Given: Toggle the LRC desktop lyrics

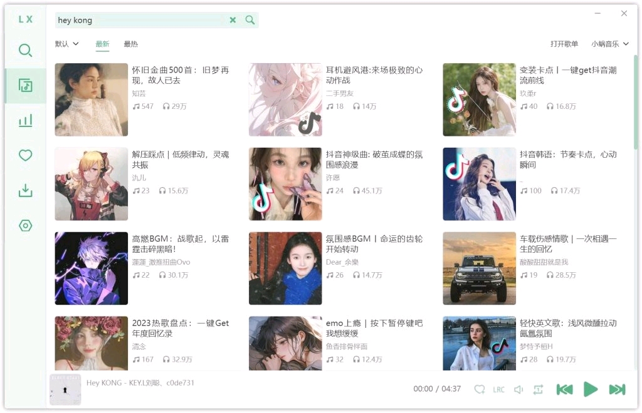Looking at the screenshot, I should click(x=498, y=389).
